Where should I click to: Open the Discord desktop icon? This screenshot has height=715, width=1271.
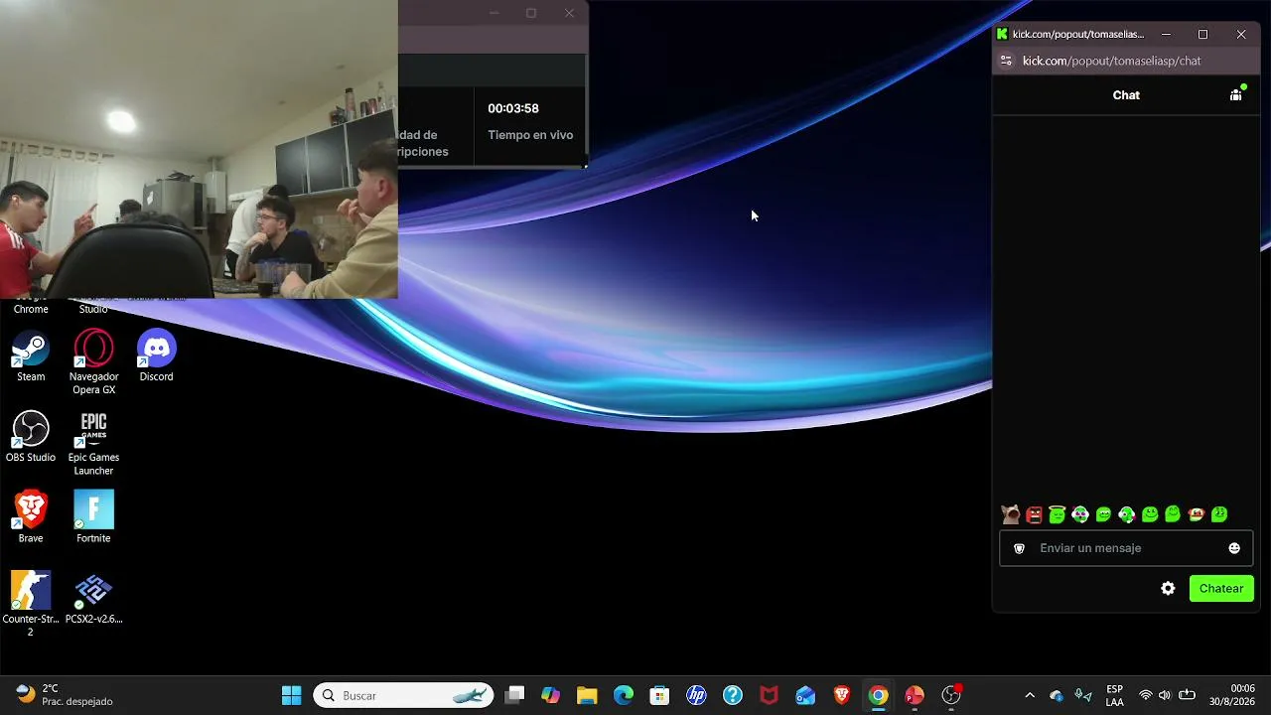click(156, 356)
